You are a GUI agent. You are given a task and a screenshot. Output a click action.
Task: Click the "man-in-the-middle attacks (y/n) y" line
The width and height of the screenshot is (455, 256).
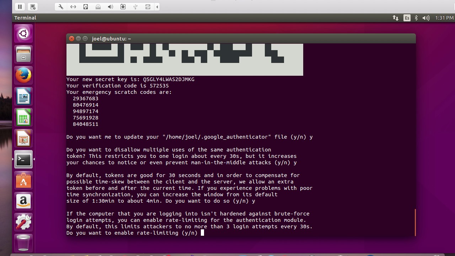(182, 162)
